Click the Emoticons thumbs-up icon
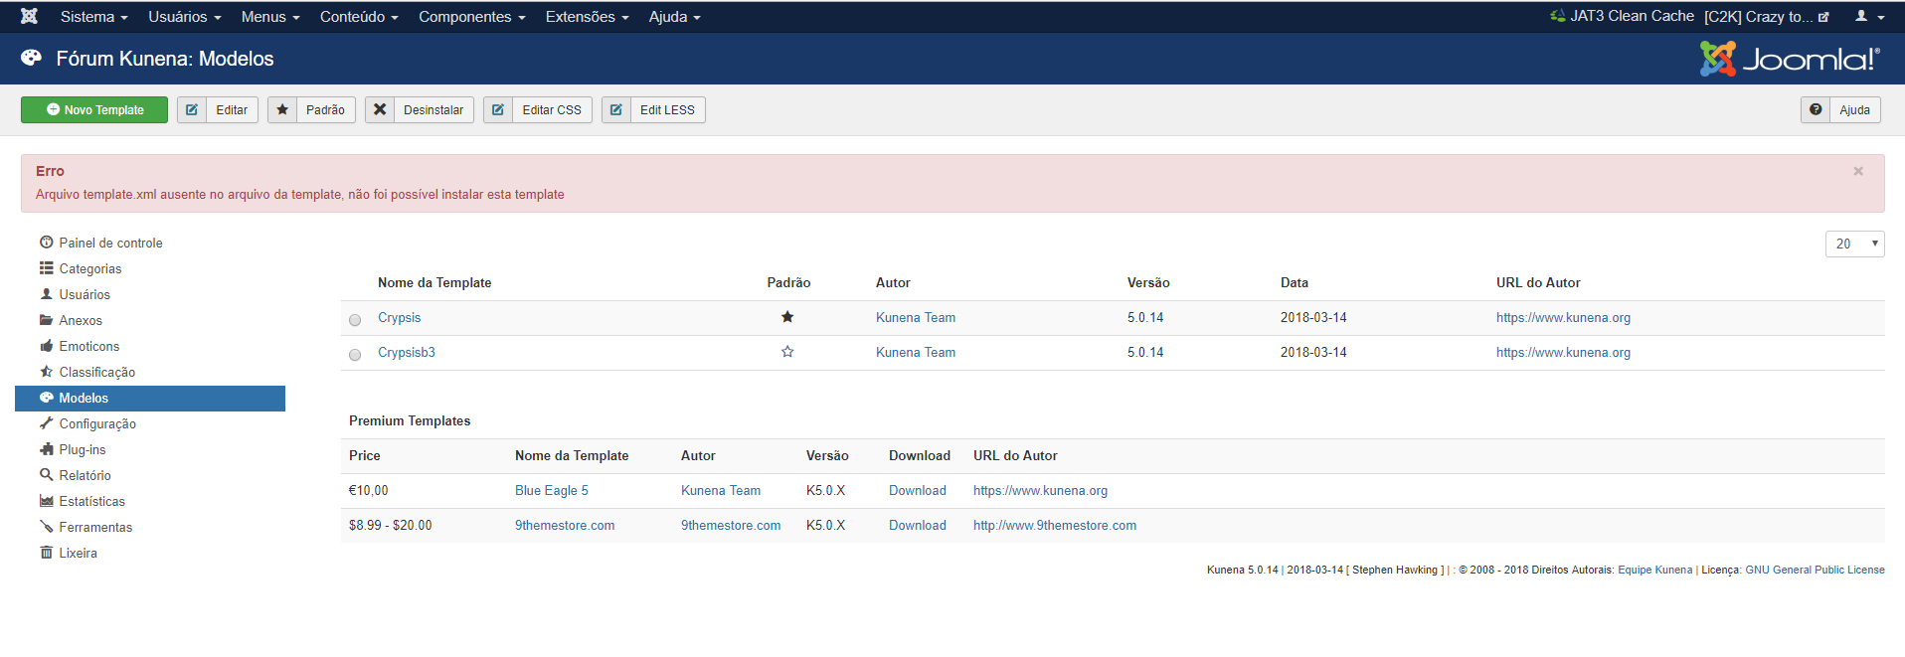Image resolution: width=1905 pixels, height=657 pixels. point(46,346)
